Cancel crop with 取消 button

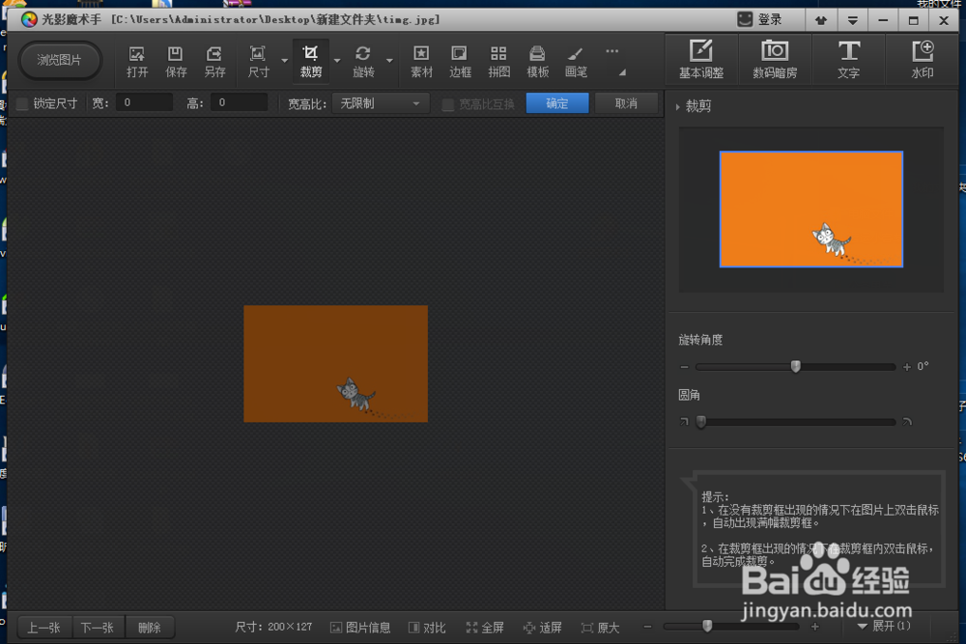coord(627,103)
